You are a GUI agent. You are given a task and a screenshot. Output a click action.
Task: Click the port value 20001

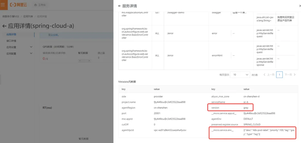(157, 113)
